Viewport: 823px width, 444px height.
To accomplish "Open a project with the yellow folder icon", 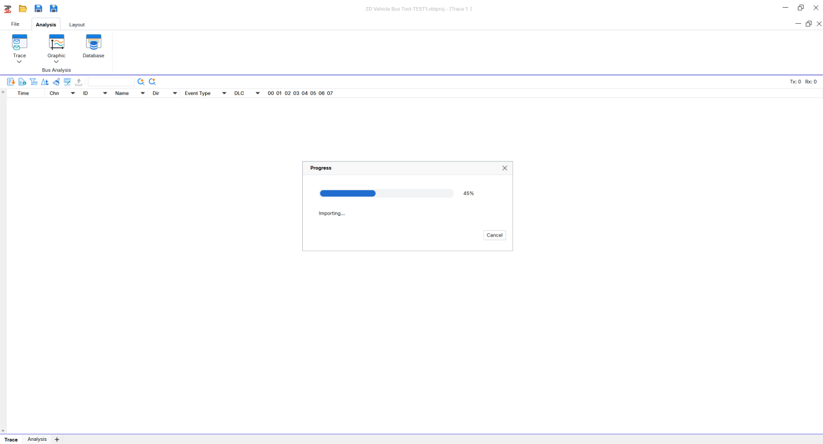I will point(23,8).
